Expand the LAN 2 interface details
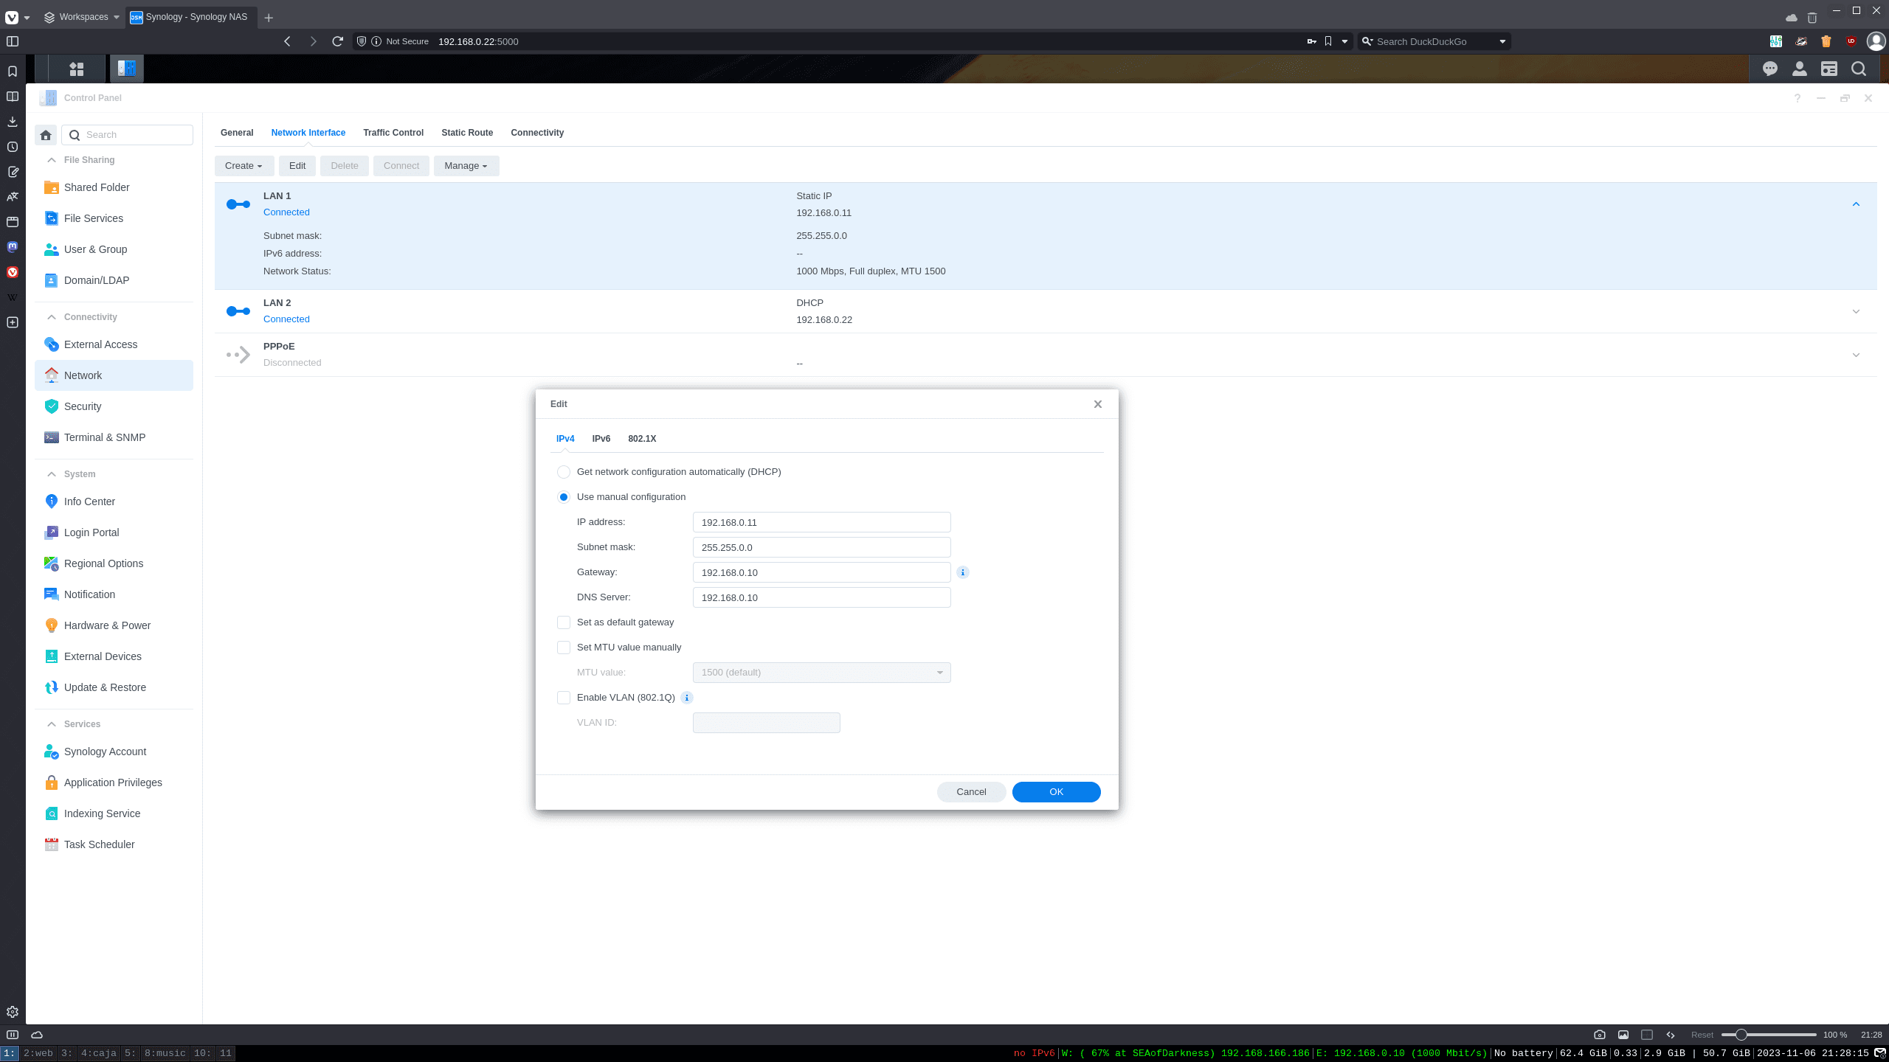 [1855, 311]
